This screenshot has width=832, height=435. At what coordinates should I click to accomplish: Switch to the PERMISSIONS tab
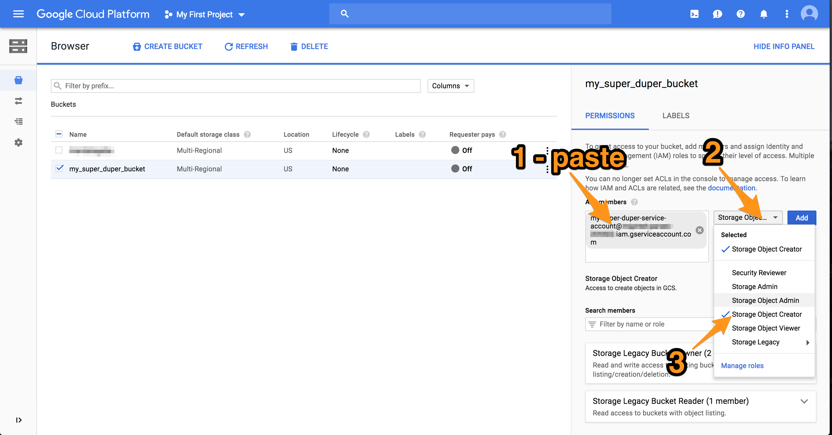(610, 116)
